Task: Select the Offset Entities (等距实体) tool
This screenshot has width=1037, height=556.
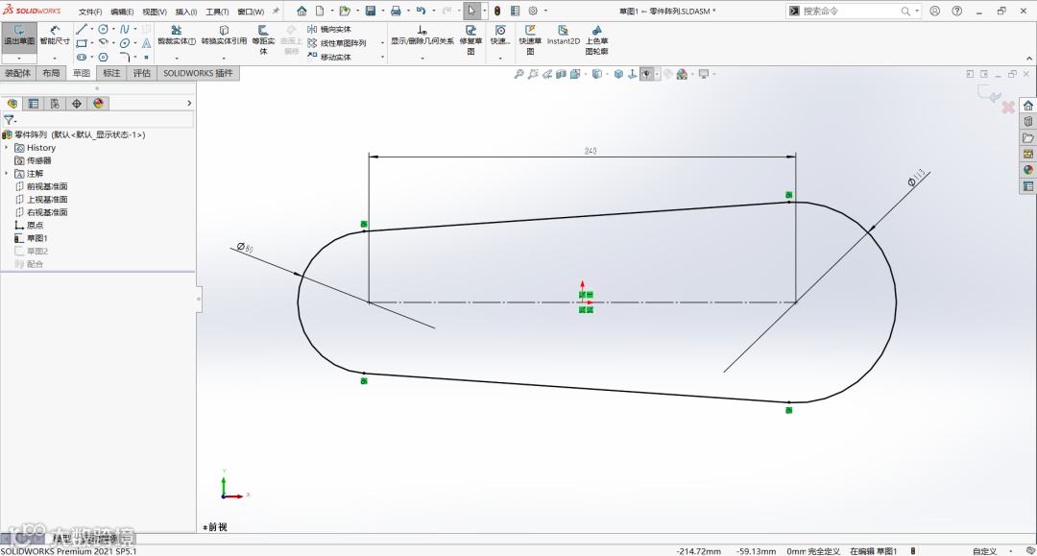Action: coord(263,40)
